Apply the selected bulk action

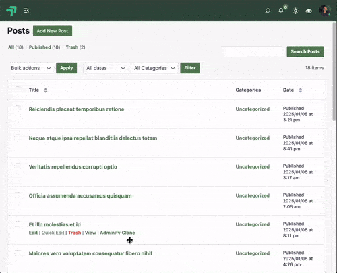pos(66,68)
